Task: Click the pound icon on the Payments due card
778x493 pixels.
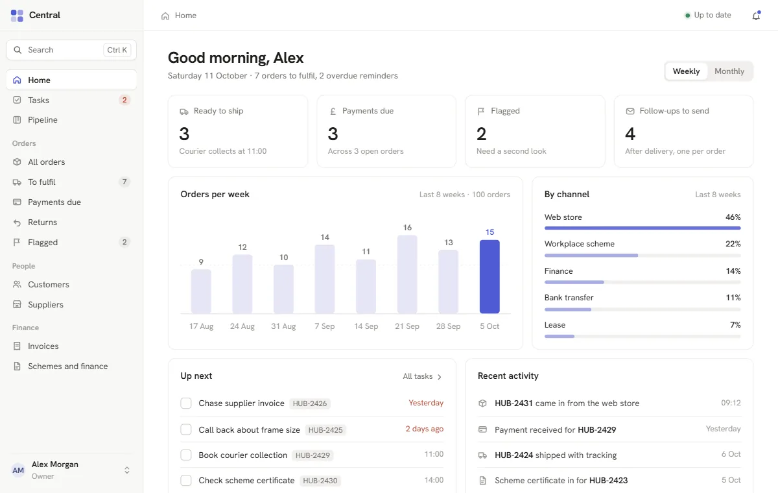Action: point(333,112)
